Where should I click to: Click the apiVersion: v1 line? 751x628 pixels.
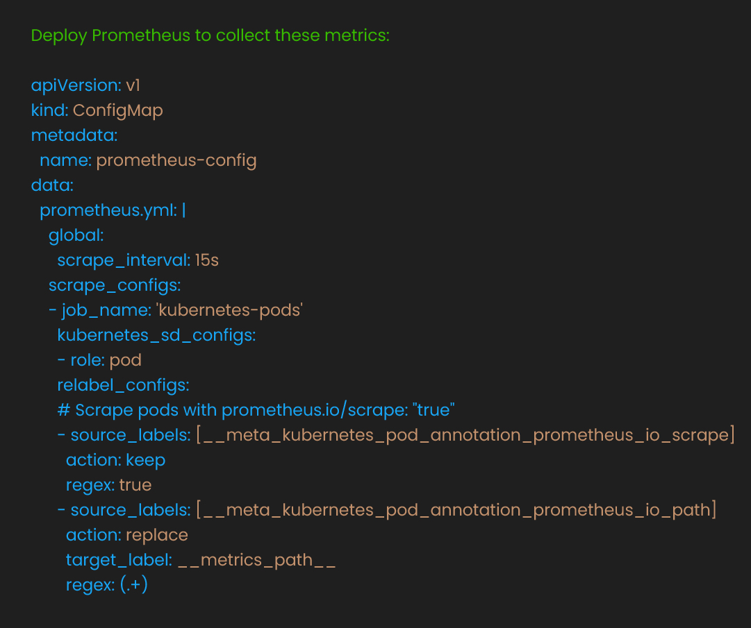(85, 85)
